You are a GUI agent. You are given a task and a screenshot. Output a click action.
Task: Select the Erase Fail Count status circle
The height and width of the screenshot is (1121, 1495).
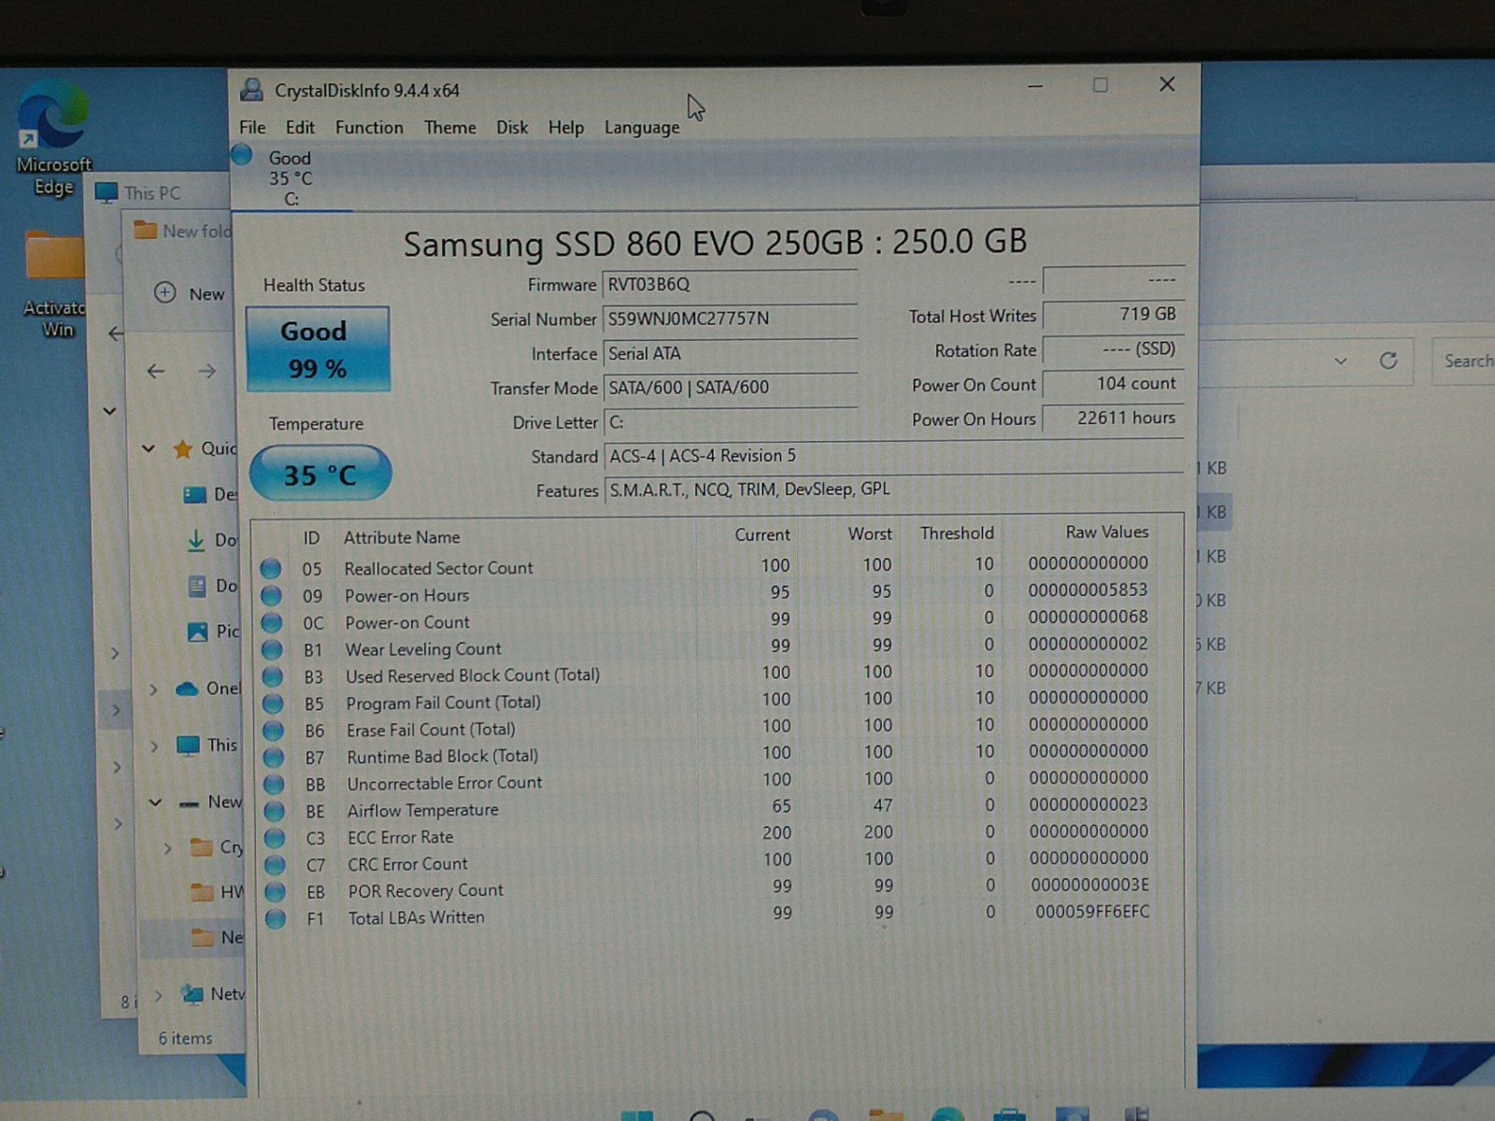pos(273,730)
